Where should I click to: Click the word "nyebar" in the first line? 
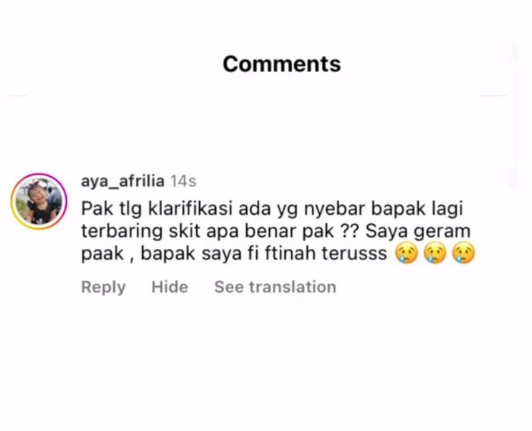click(x=334, y=209)
